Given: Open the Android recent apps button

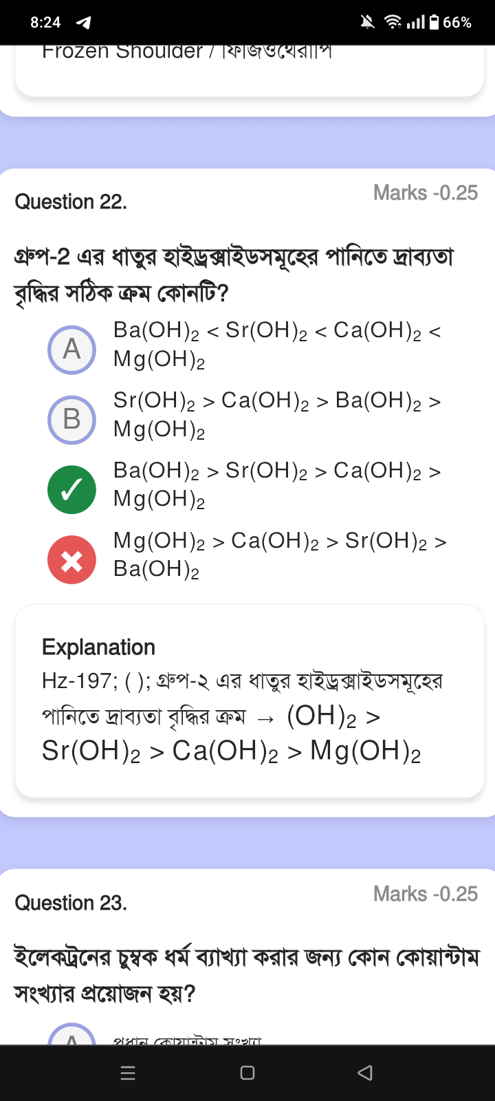Looking at the screenshot, I should click(x=128, y=1073).
